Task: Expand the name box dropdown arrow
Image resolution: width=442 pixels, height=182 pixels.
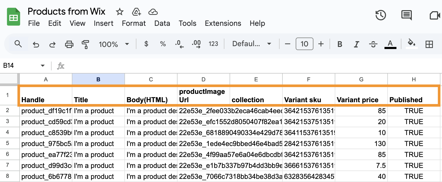Action: click(x=43, y=66)
